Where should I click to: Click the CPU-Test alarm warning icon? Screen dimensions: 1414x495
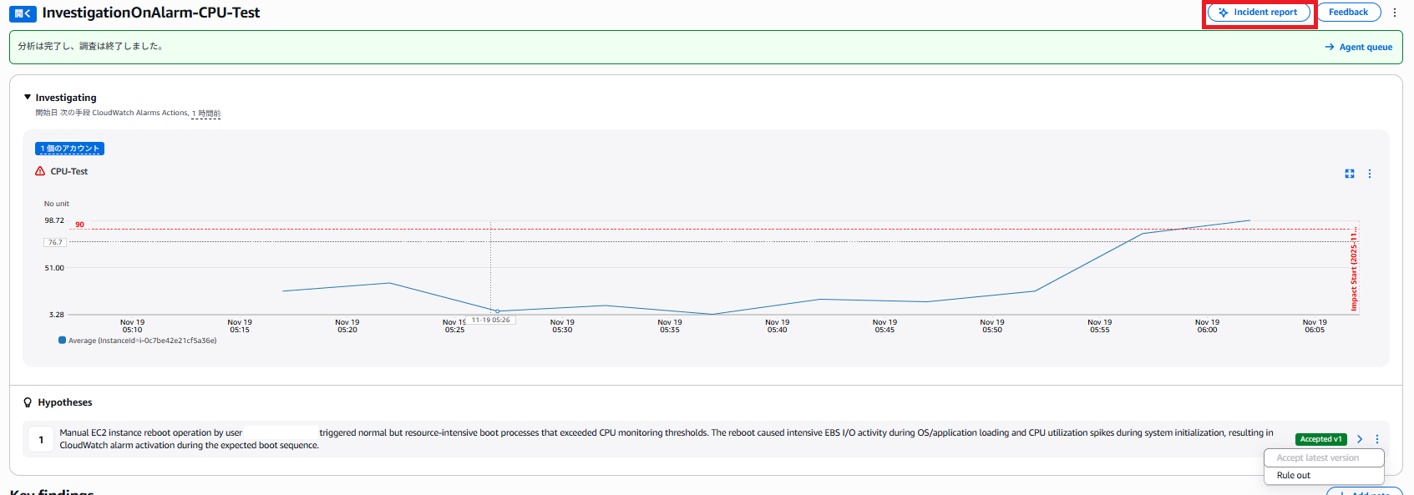40,171
